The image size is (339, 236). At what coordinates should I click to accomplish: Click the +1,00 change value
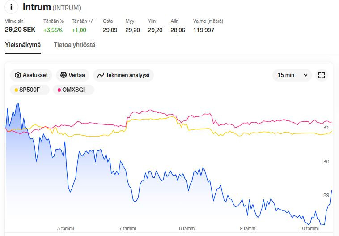coord(79,30)
